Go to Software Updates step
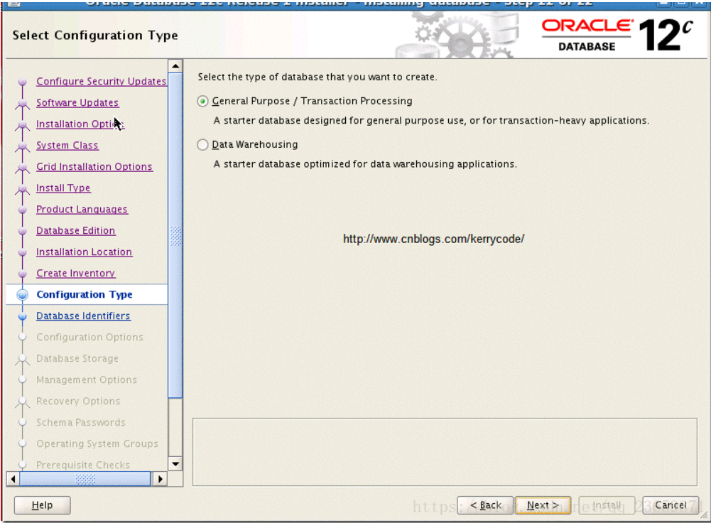The width and height of the screenshot is (711, 523). pyautogui.click(x=77, y=102)
